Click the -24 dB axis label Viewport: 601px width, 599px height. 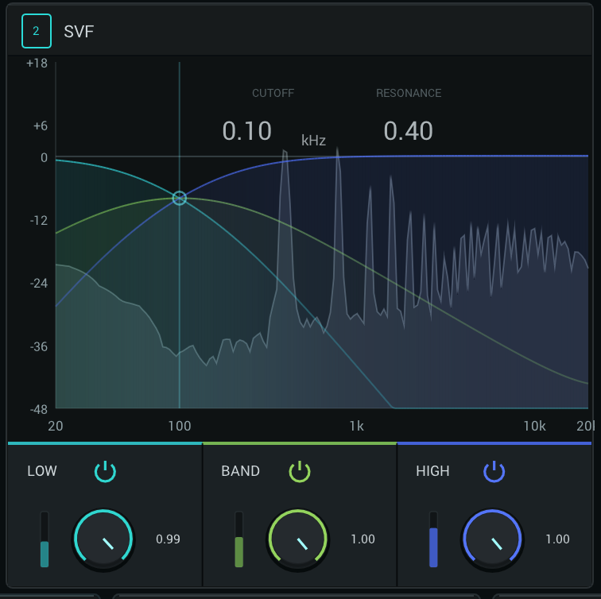(39, 284)
